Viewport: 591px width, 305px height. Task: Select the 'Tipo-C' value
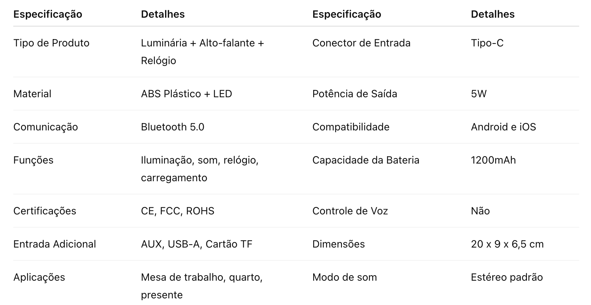(x=487, y=43)
